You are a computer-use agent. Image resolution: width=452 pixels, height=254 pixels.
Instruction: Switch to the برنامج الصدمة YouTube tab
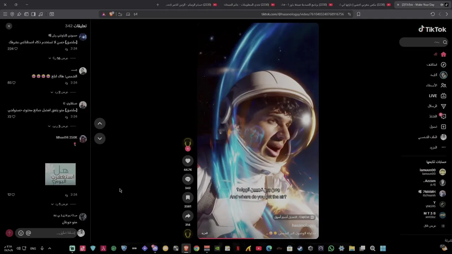[x=307, y=5]
